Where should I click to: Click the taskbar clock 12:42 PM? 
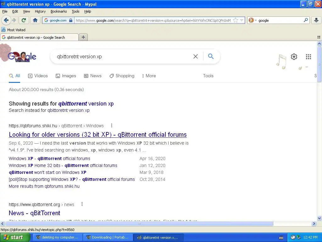point(310,238)
